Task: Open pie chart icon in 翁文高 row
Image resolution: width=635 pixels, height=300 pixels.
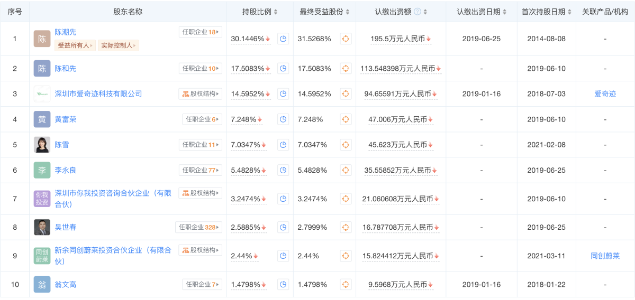Action: [283, 285]
